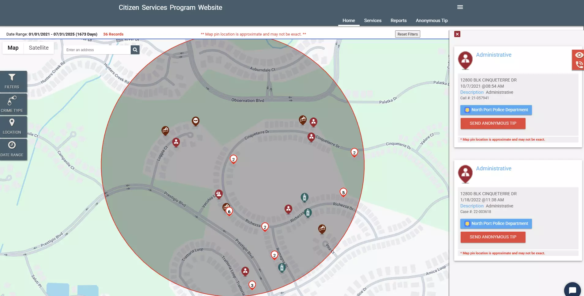Click the Reset Filters button
The image size is (584, 296).
click(407, 34)
